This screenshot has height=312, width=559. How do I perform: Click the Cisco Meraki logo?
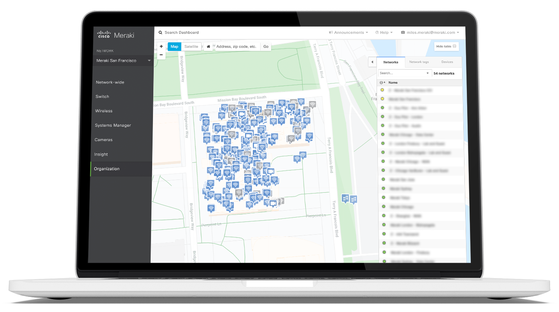tap(116, 35)
